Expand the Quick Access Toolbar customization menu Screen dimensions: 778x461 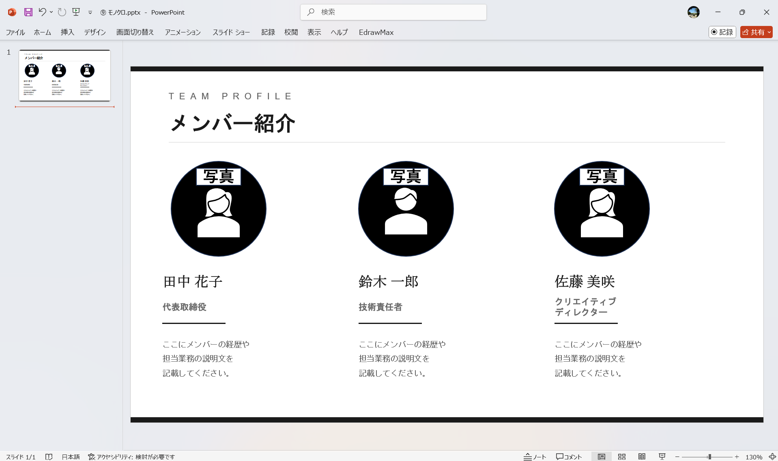[x=90, y=12]
